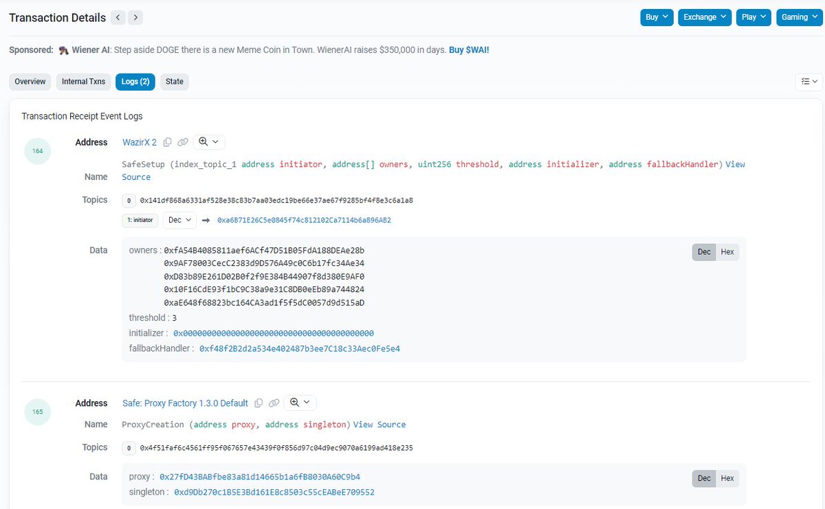825x509 pixels.
Task: Open the Dec dropdown beside the initiator topic
Action: (x=179, y=220)
